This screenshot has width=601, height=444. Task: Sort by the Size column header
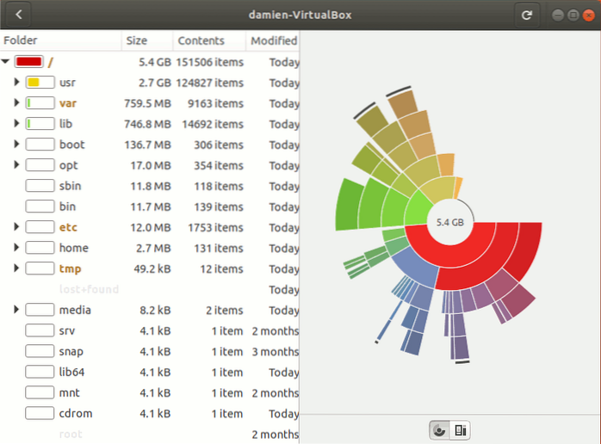[x=136, y=40]
